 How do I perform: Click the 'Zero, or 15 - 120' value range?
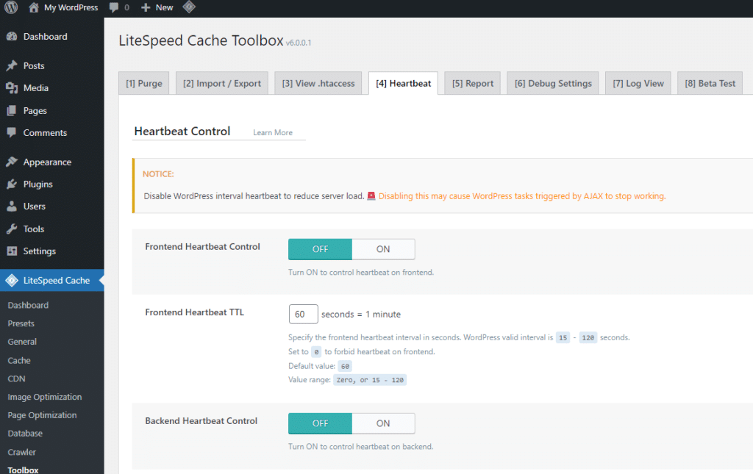(x=370, y=380)
